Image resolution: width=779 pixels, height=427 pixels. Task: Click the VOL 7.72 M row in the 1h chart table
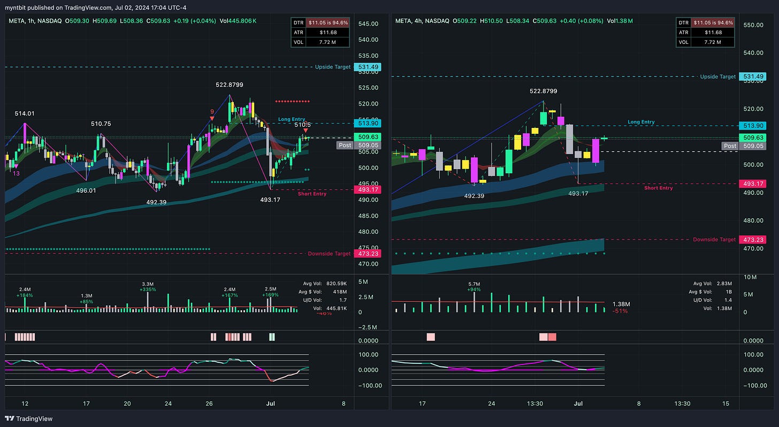click(x=320, y=42)
